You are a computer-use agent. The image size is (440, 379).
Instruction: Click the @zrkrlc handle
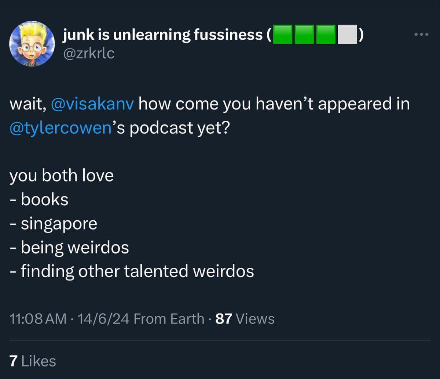click(x=89, y=54)
